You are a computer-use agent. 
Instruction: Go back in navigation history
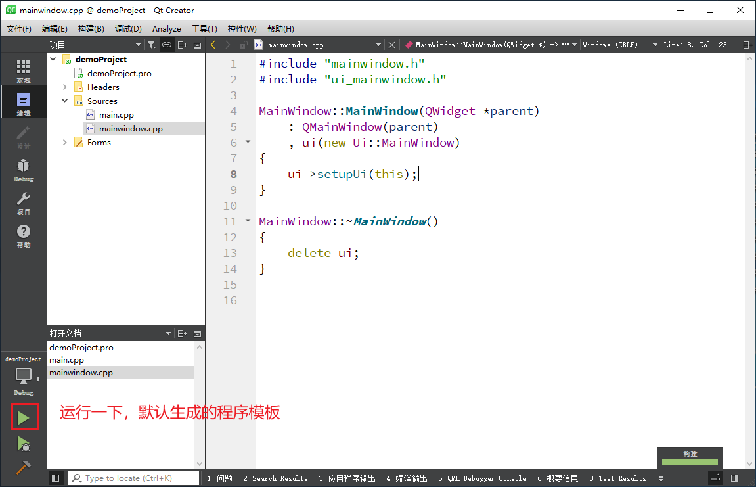[x=213, y=45]
